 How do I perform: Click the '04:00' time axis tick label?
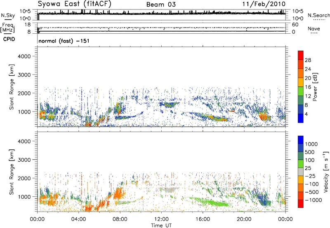tap(78, 219)
